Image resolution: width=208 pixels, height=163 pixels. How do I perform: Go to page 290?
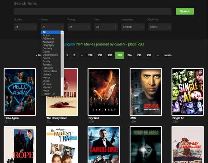pos(90,55)
